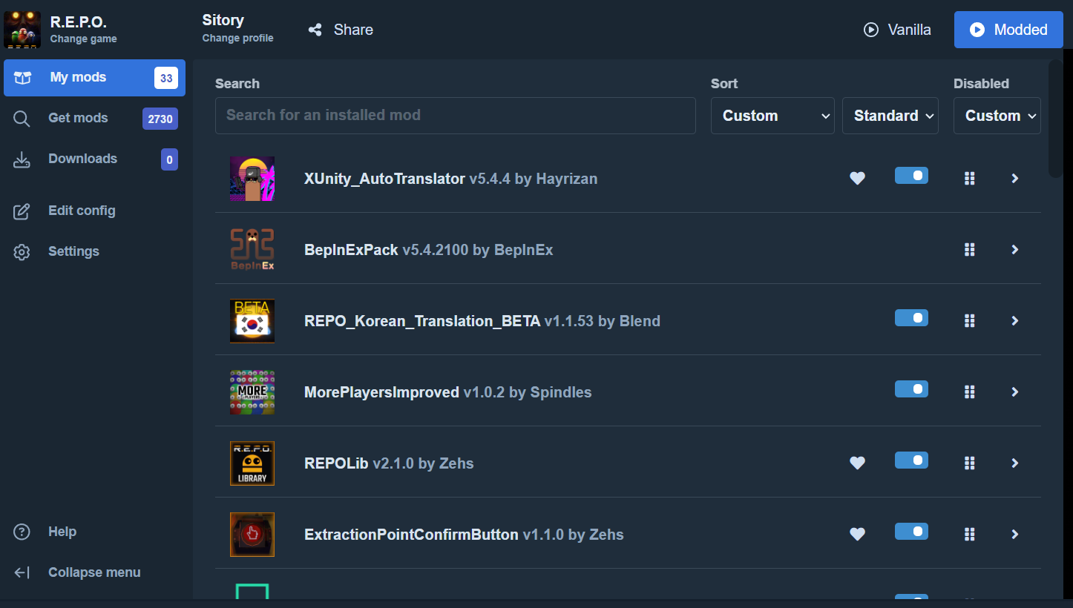
Task: Expand ExtractionPointConfirmButton details chevron
Action: pos(1015,534)
